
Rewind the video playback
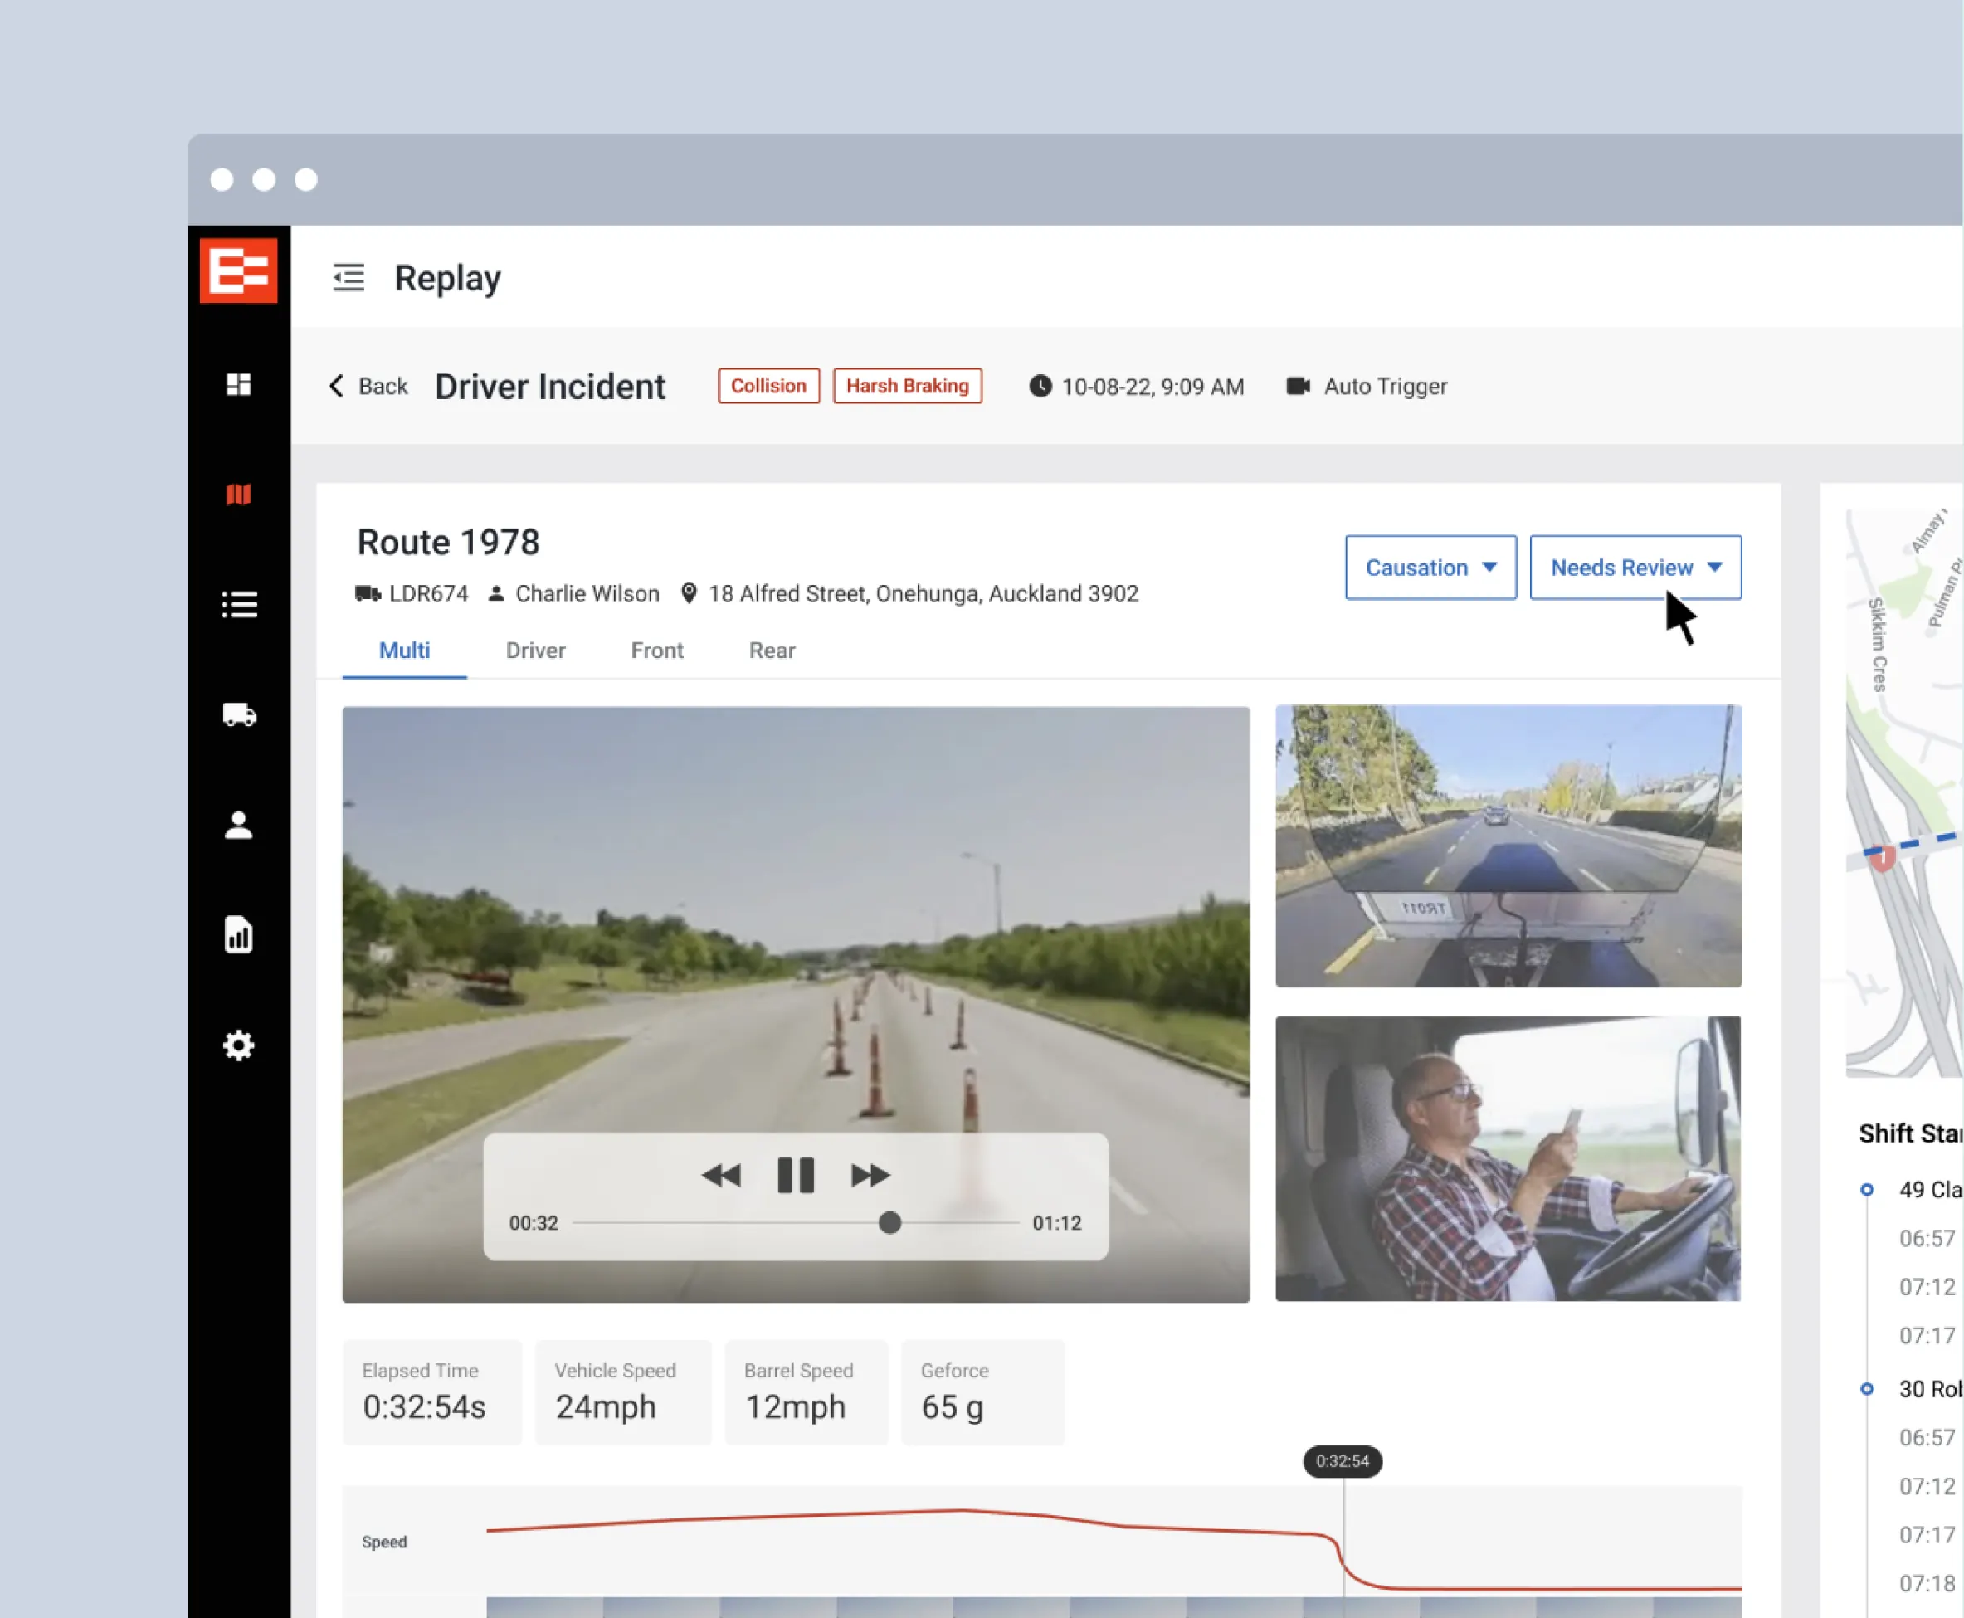tap(722, 1175)
